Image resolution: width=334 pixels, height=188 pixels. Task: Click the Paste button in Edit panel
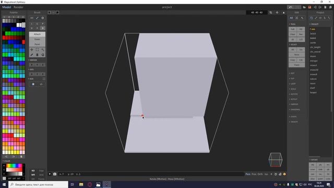coord(296,65)
